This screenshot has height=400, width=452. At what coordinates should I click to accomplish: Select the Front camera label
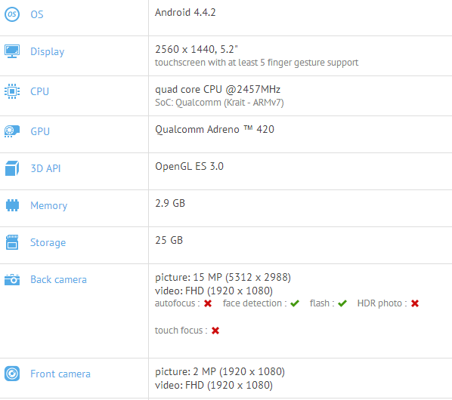tap(60, 374)
